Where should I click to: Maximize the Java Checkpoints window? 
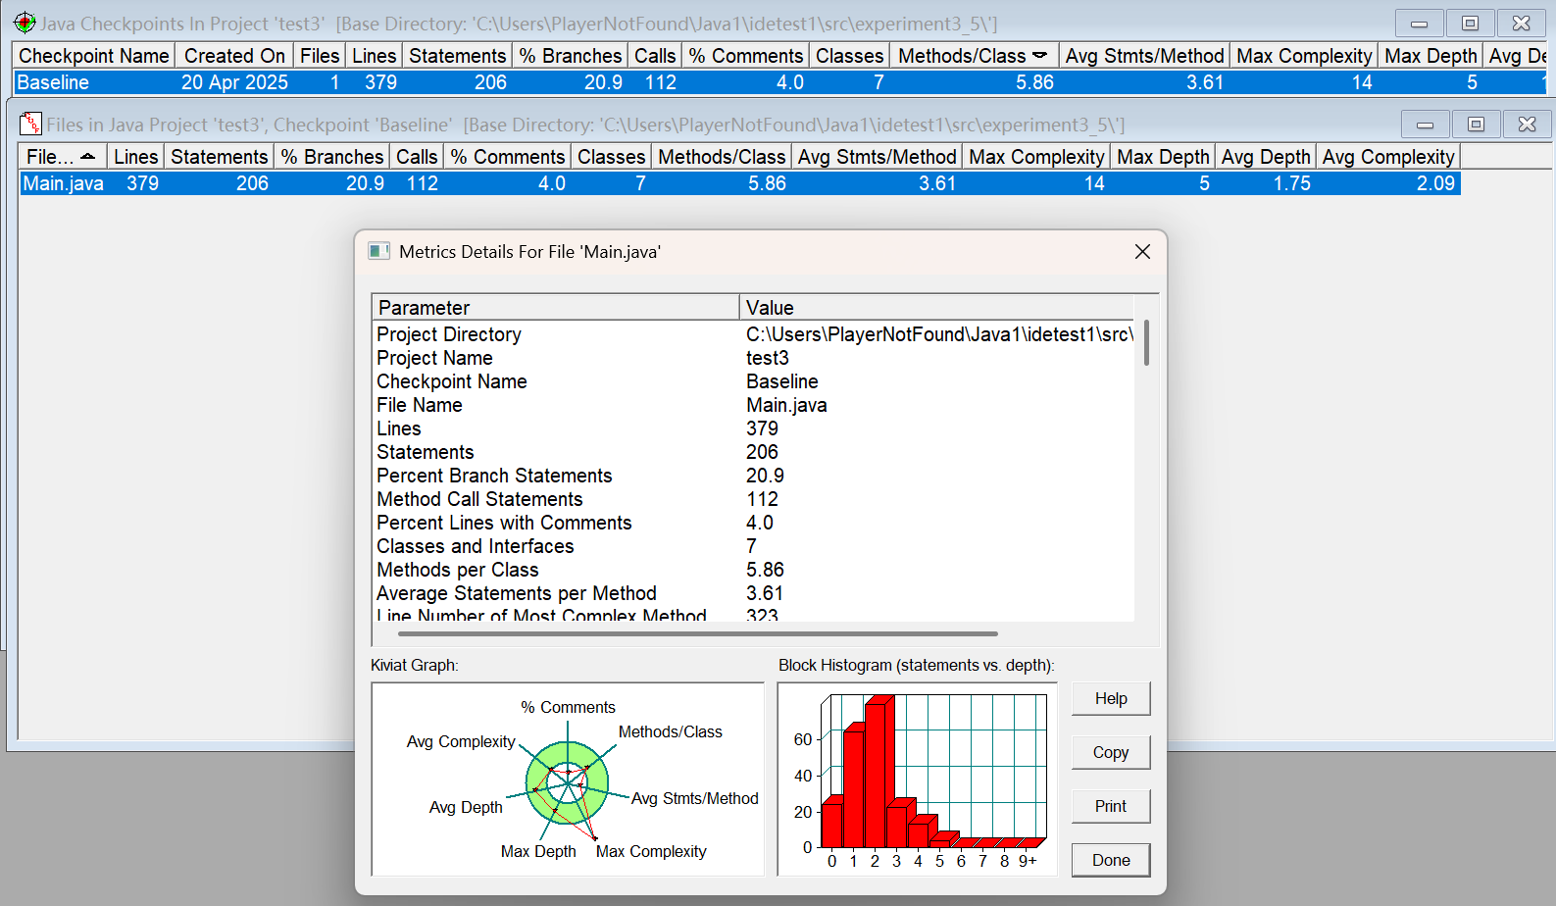coord(1470,23)
